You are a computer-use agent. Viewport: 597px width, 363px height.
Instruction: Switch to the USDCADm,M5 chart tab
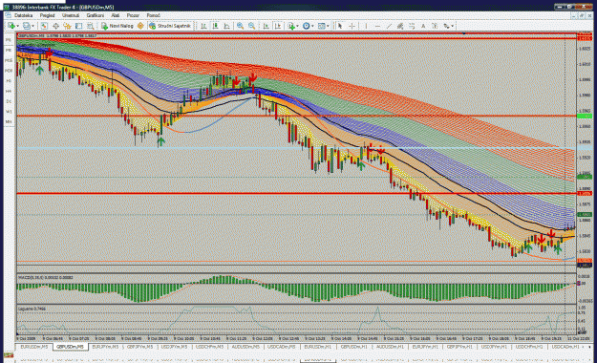[x=282, y=347]
